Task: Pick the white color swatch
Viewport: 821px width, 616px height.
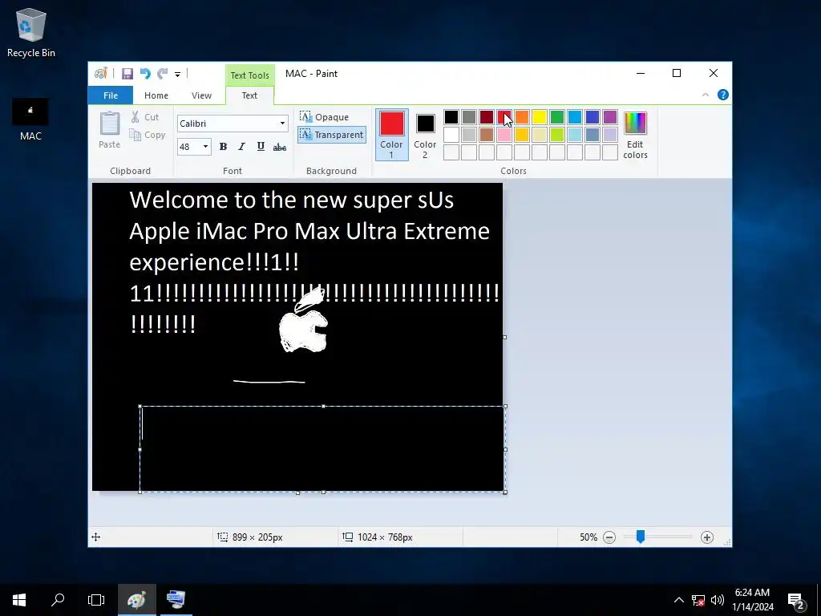Action: pos(451,135)
